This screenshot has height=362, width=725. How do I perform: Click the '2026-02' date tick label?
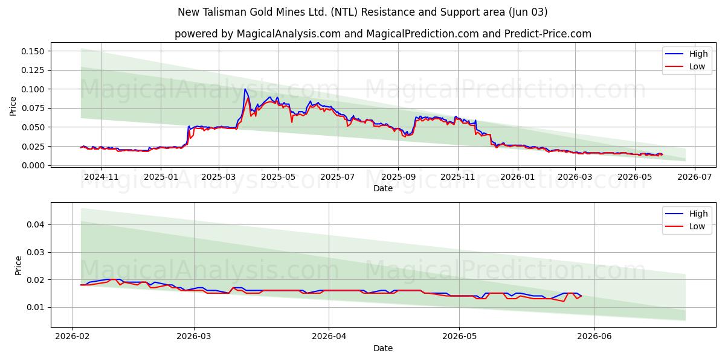click(72, 337)
